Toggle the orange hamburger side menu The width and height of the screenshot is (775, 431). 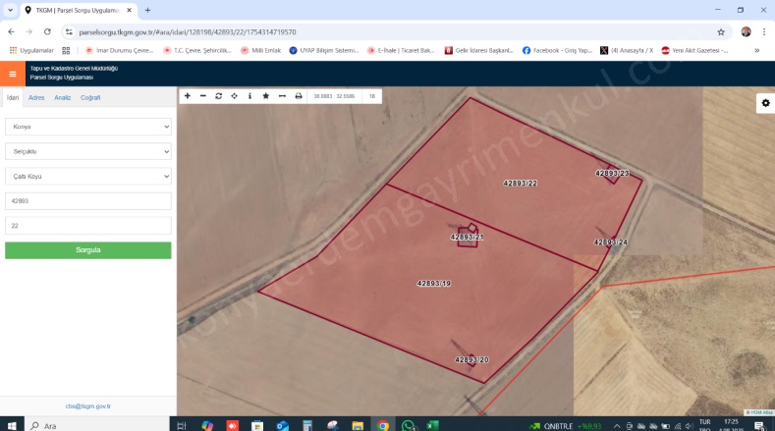coord(13,74)
